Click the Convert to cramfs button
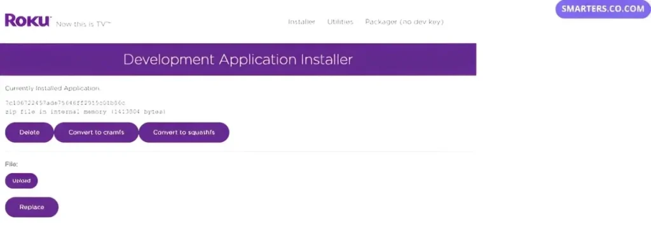 point(97,132)
